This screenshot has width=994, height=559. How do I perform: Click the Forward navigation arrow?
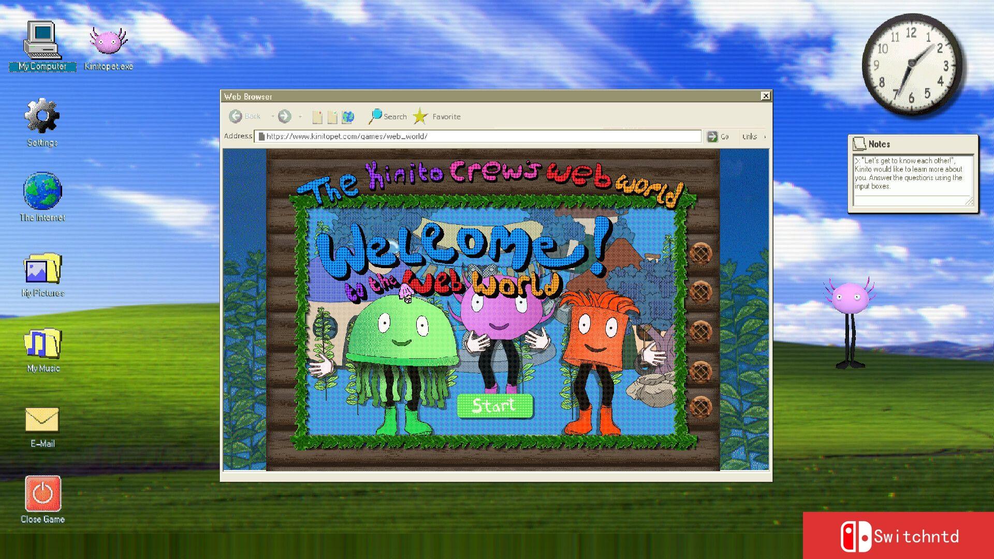pos(284,116)
